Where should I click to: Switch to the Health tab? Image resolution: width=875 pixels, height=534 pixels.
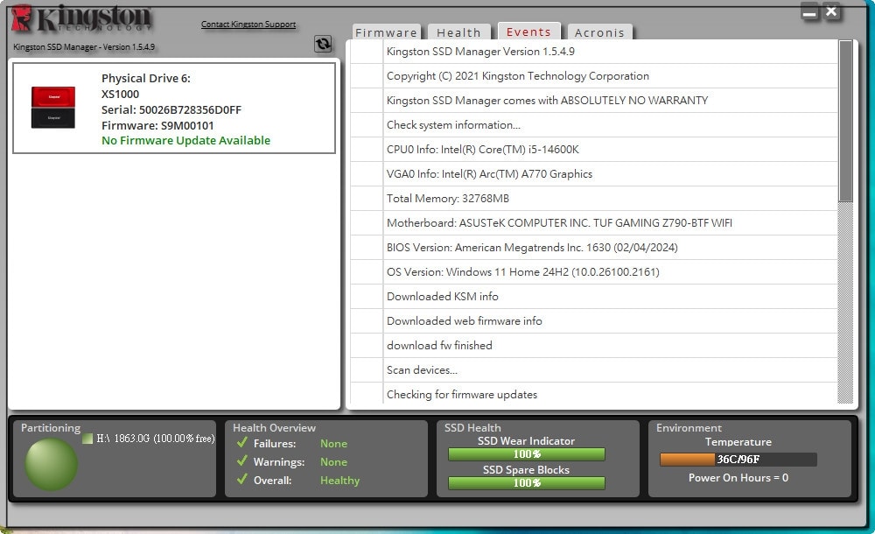coord(458,32)
